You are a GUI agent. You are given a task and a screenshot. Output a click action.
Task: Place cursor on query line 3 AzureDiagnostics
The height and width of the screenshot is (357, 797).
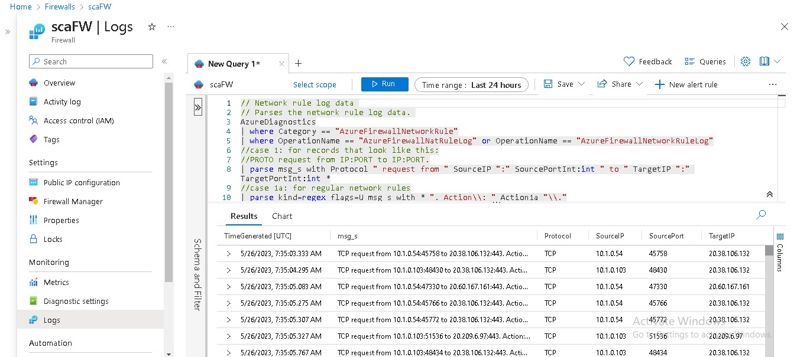coord(278,122)
